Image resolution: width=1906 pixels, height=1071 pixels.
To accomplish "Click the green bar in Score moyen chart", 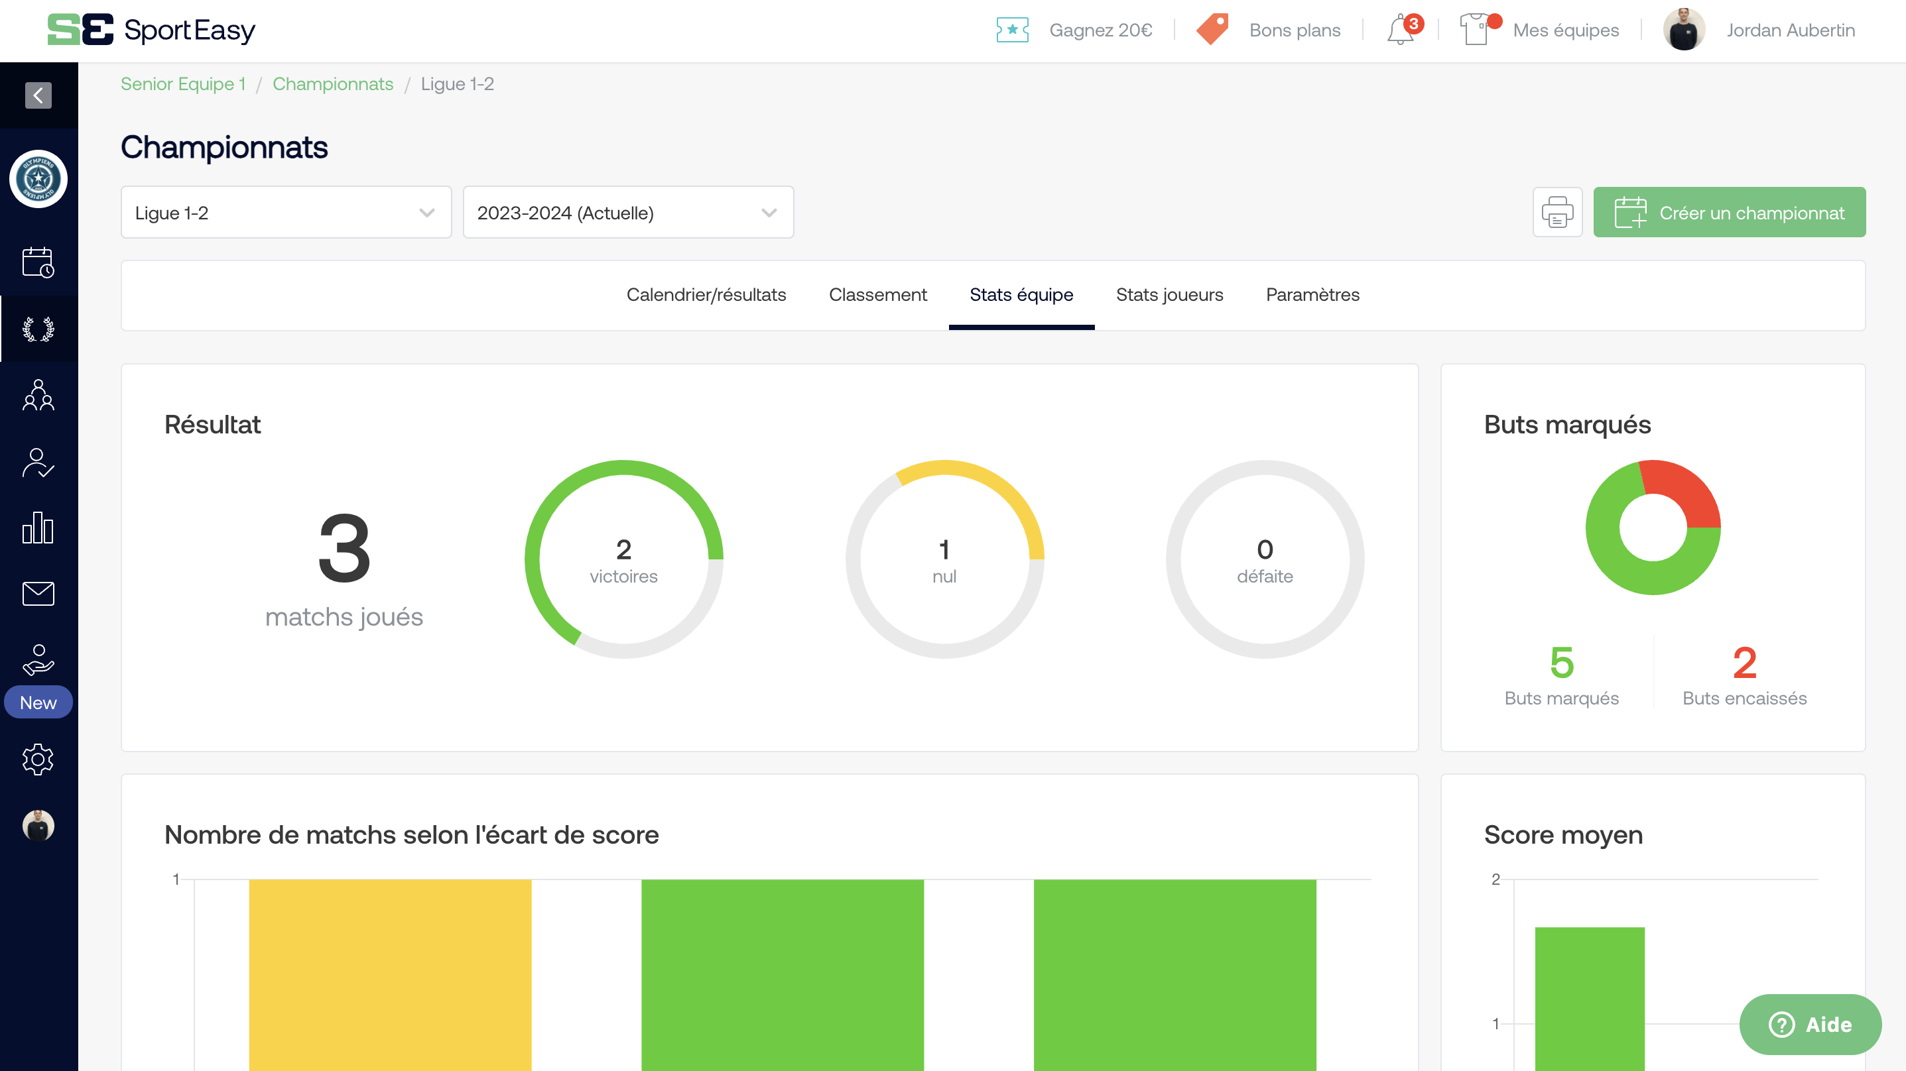I will pos(1589,999).
